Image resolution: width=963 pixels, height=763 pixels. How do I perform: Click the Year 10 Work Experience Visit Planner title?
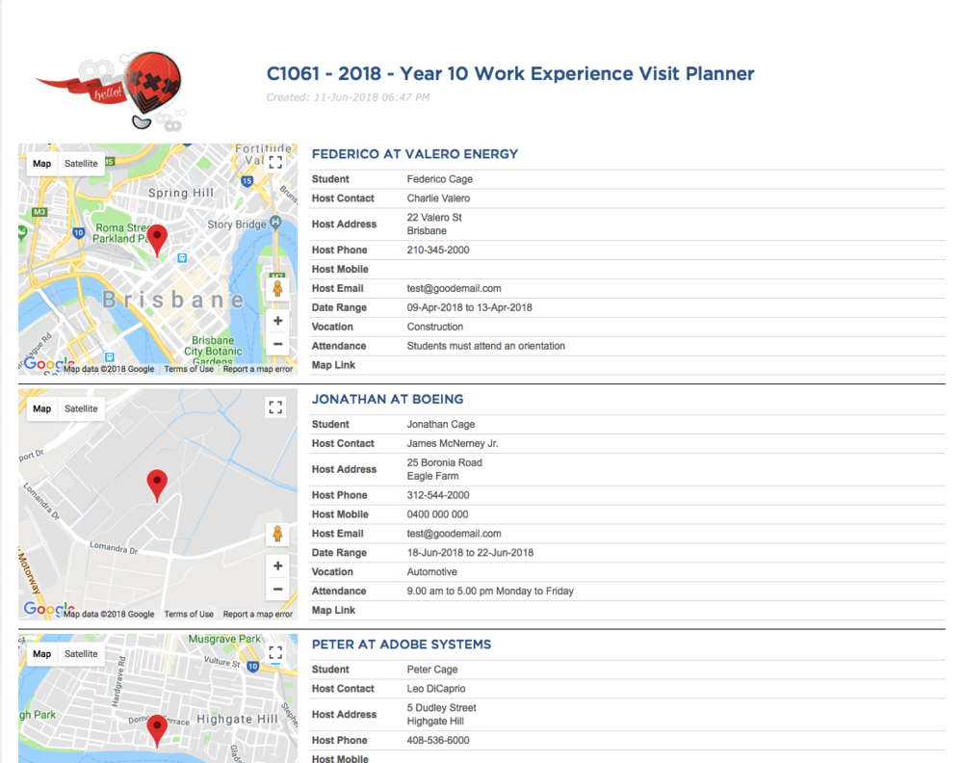[x=510, y=74]
